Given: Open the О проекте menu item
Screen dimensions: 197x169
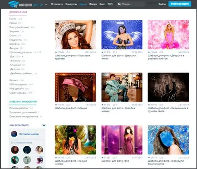Looking at the screenshot, I should click(57, 4).
